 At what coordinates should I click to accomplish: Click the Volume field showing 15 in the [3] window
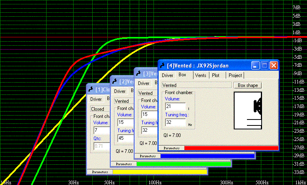tap(150, 114)
